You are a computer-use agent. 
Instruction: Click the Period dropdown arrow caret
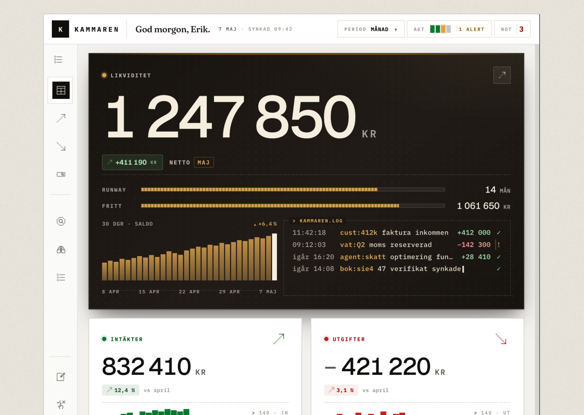click(x=396, y=30)
